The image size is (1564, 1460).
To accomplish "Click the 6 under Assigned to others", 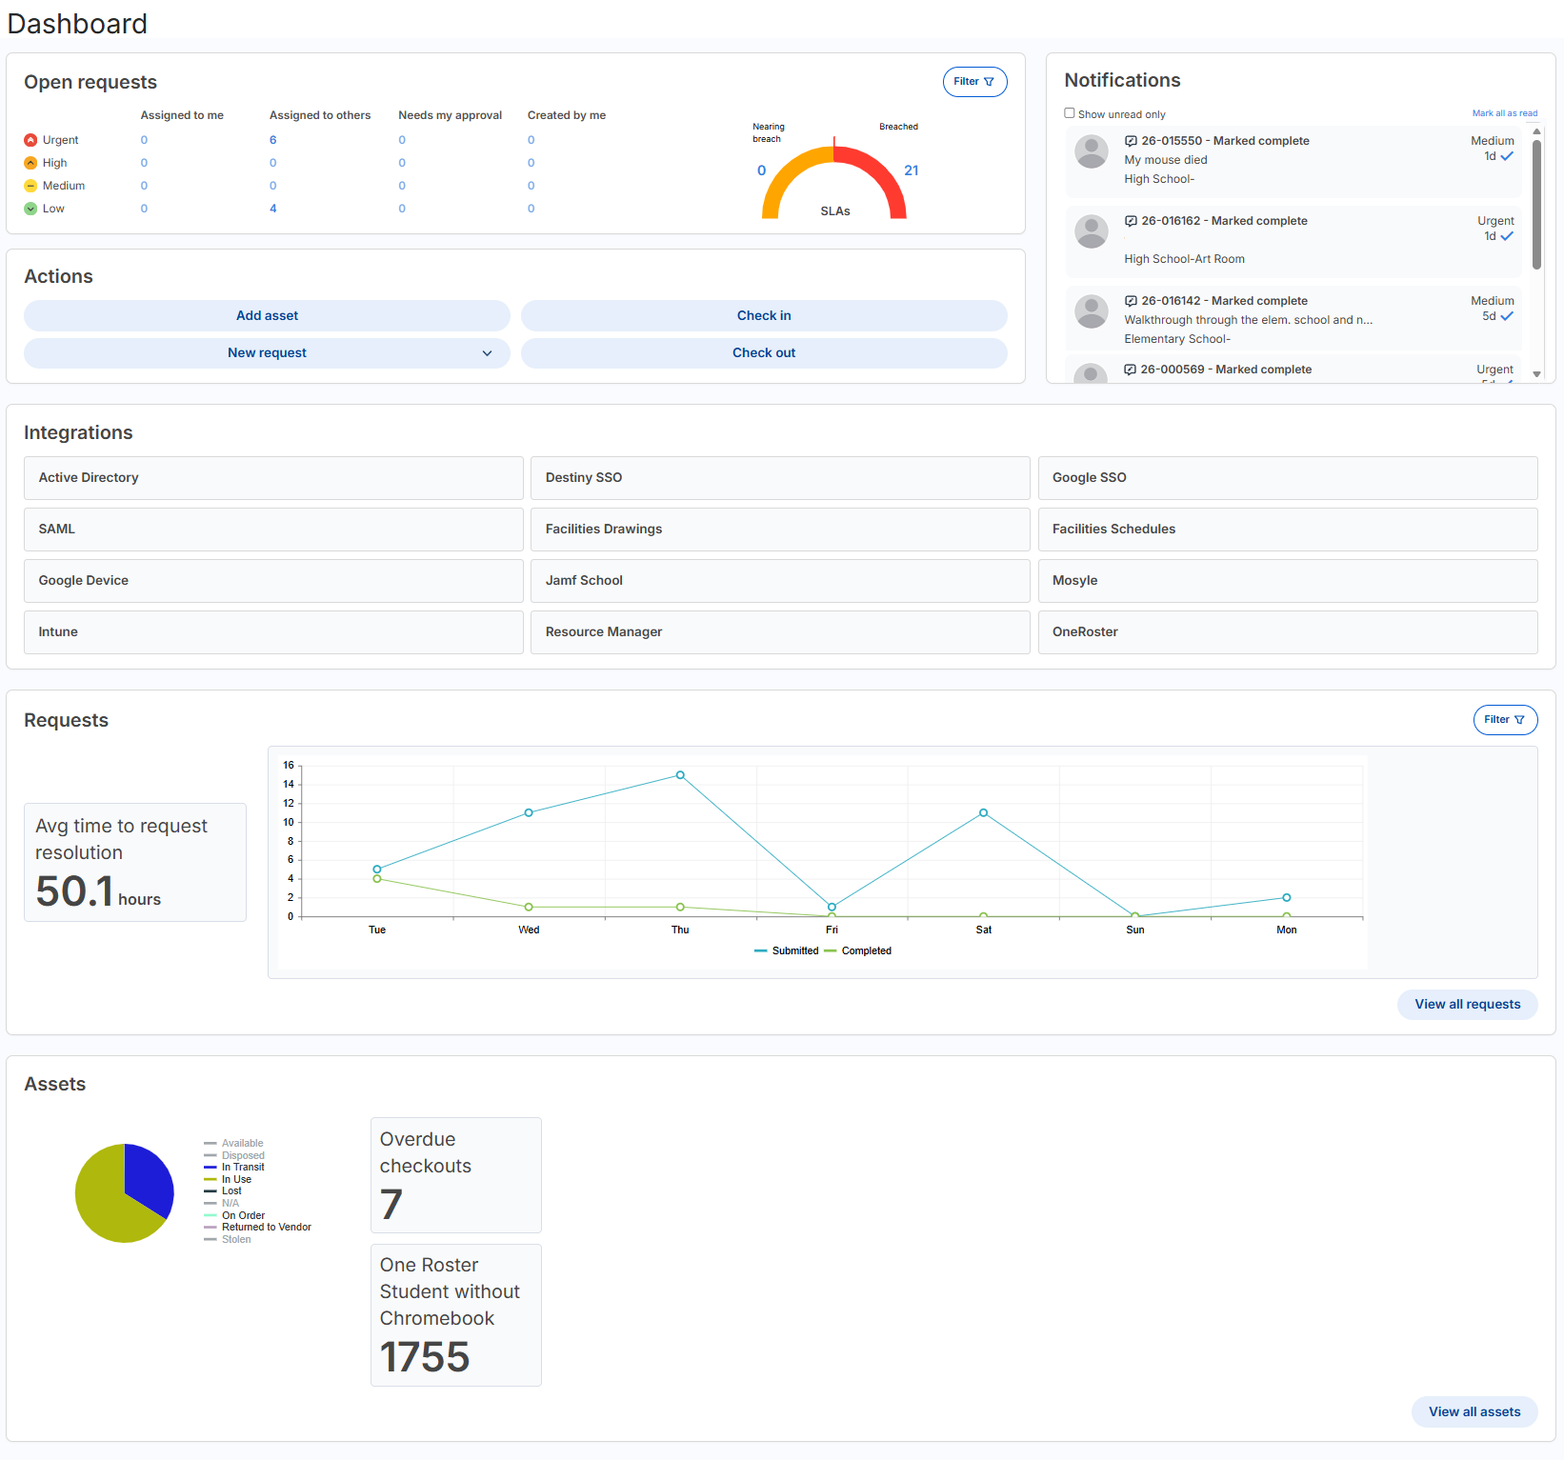I will tap(273, 140).
